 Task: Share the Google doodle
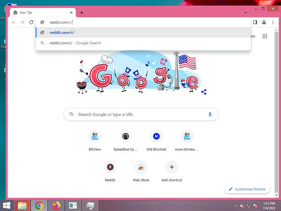pos(204,92)
